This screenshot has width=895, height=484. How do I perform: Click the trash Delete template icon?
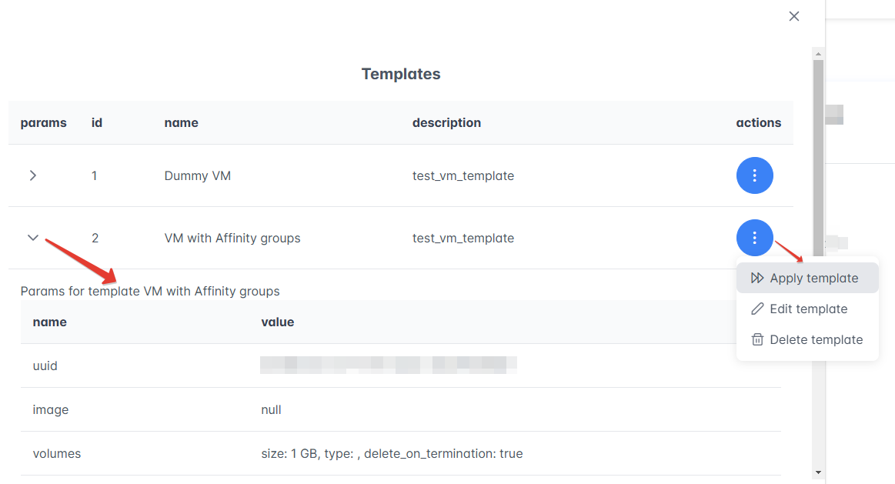click(x=757, y=340)
